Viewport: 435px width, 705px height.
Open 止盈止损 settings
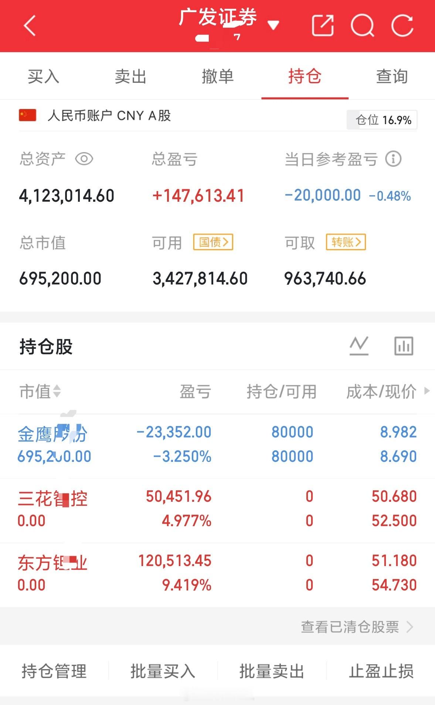click(381, 671)
